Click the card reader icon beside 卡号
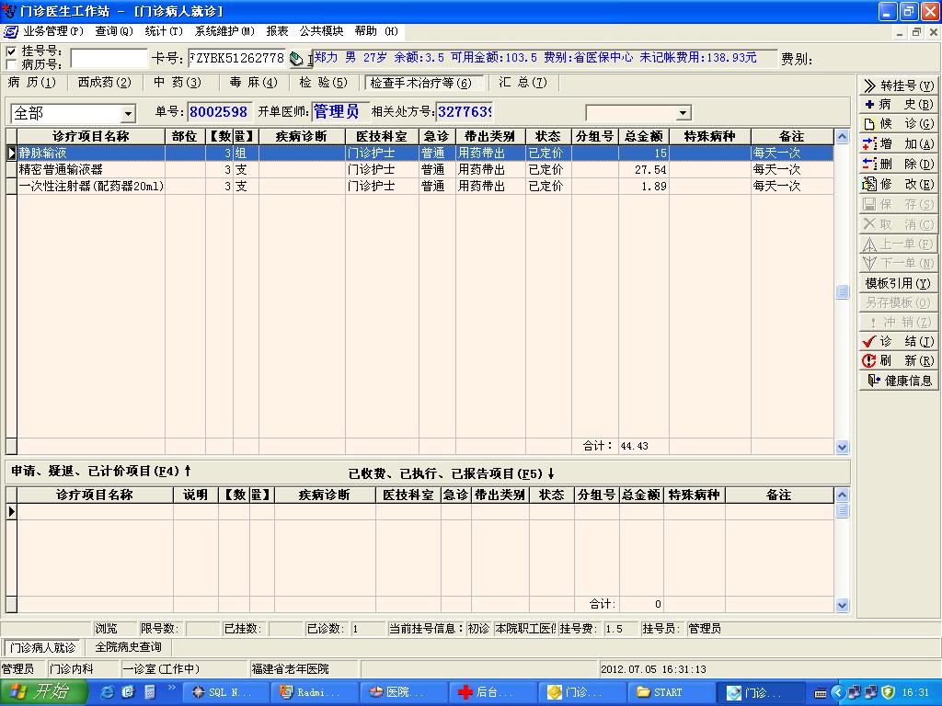The image size is (942, 706). (297, 59)
